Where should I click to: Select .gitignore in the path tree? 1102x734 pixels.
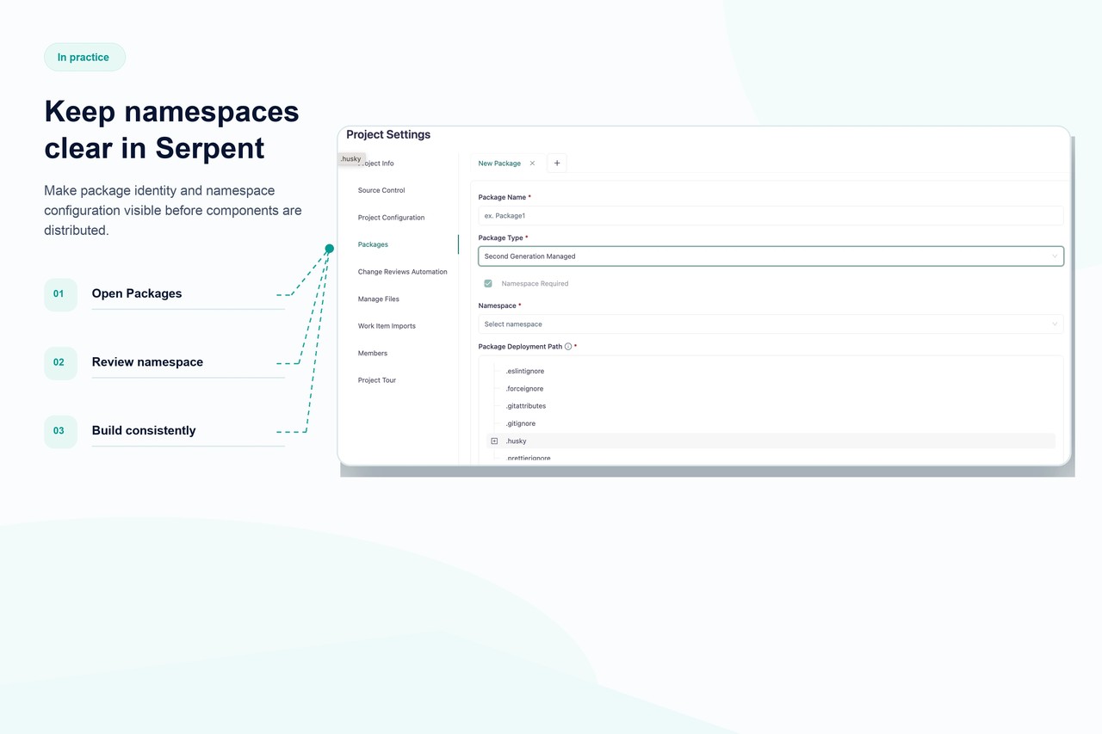pyautogui.click(x=520, y=423)
